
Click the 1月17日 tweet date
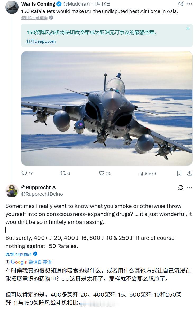(102, 4)
